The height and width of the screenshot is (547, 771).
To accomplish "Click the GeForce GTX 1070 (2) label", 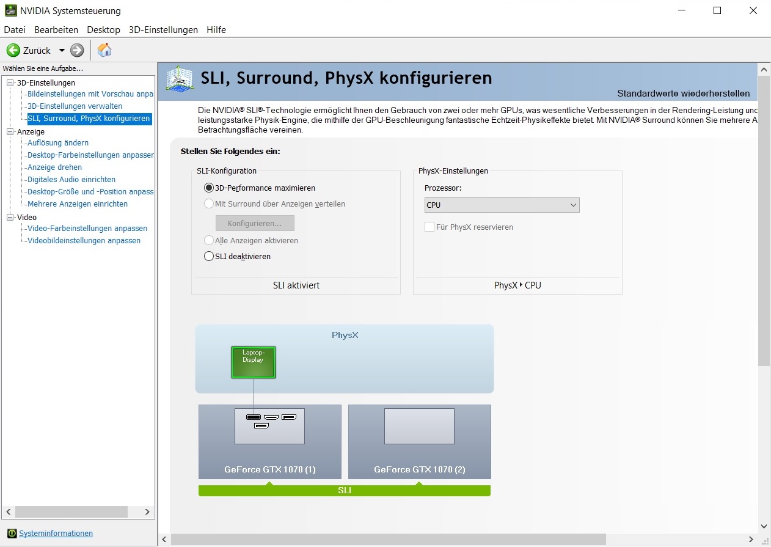I will coord(420,470).
